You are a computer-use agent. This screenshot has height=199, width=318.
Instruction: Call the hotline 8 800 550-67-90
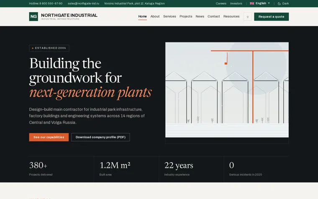[x=46, y=3]
